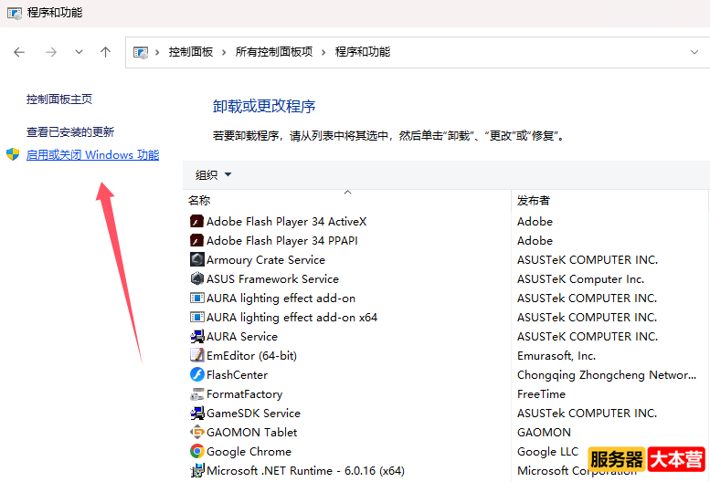Click Armoury Crate Service icon

pos(197,259)
